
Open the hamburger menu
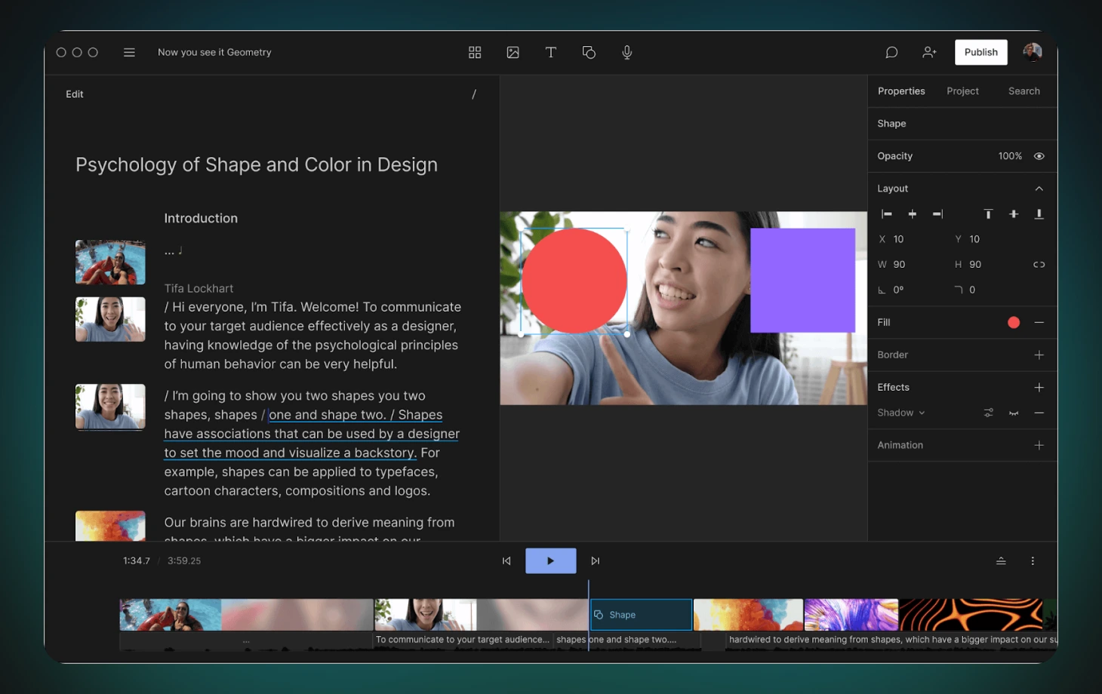pos(129,52)
